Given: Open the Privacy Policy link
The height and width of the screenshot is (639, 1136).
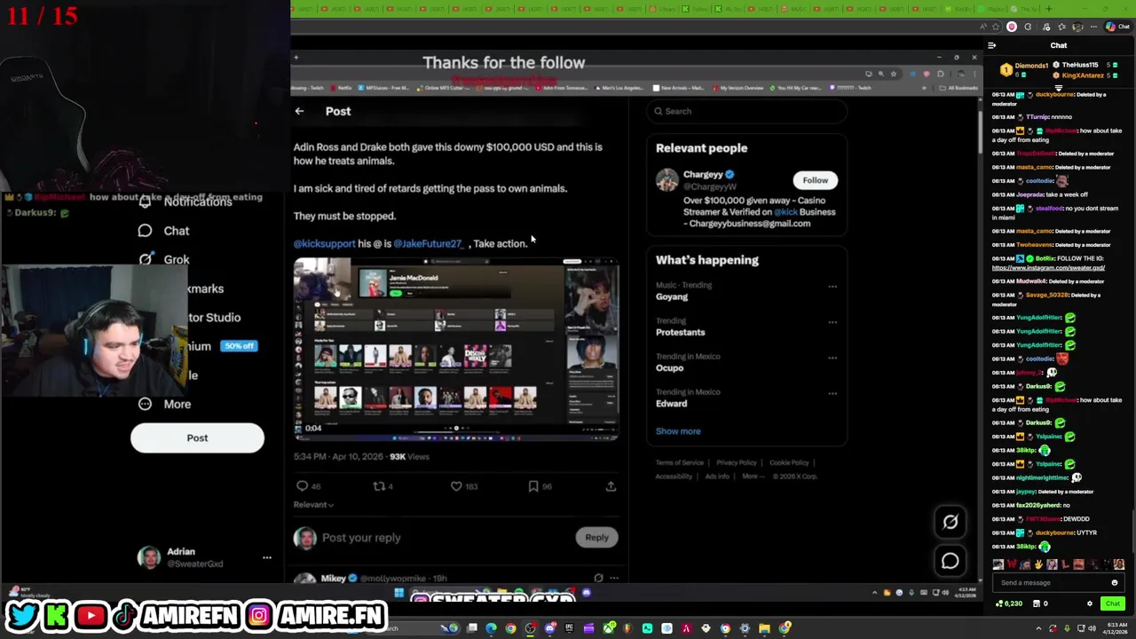Looking at the screenshot, I should pyautogui.click(x=737, y=462).
